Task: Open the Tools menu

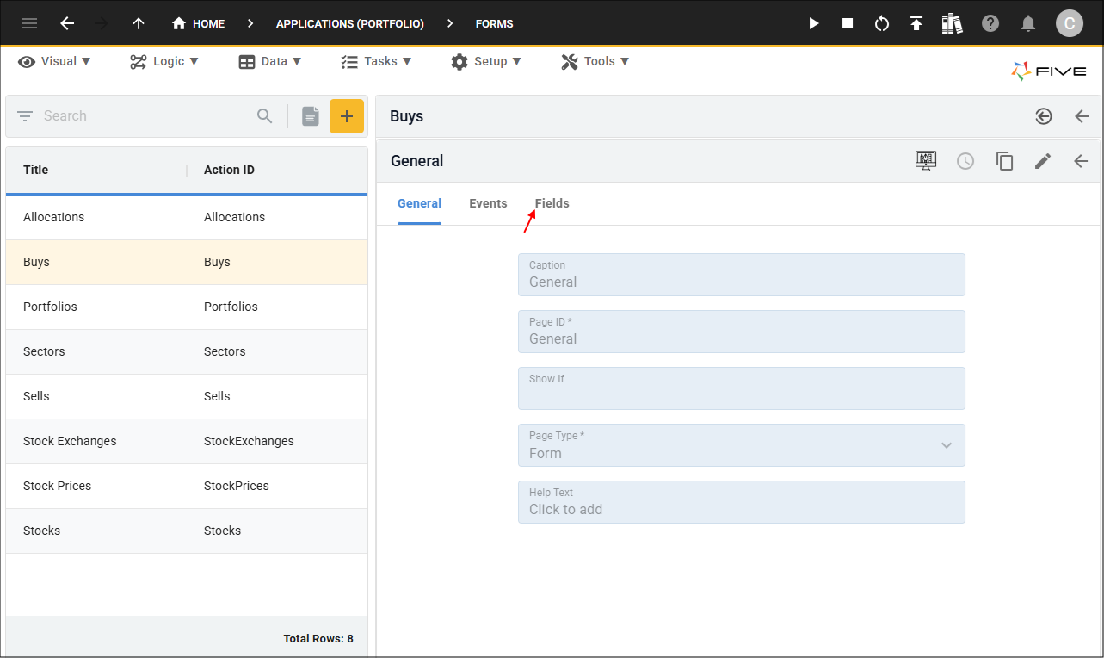Action: [x=595, y=61]
